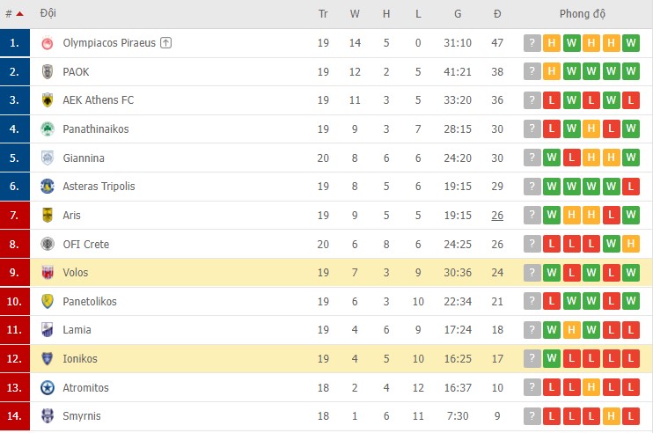Sort standings by the Đ points column
The width and height of the screenshot is (653, 433).
[x=497, y=14]
